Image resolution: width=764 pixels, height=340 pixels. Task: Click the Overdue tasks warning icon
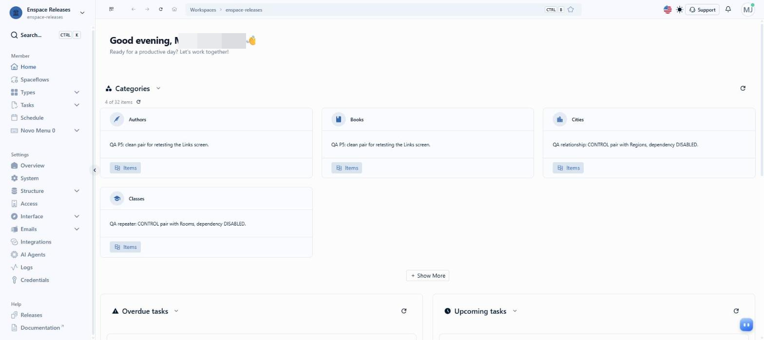[x=115, y=311]
